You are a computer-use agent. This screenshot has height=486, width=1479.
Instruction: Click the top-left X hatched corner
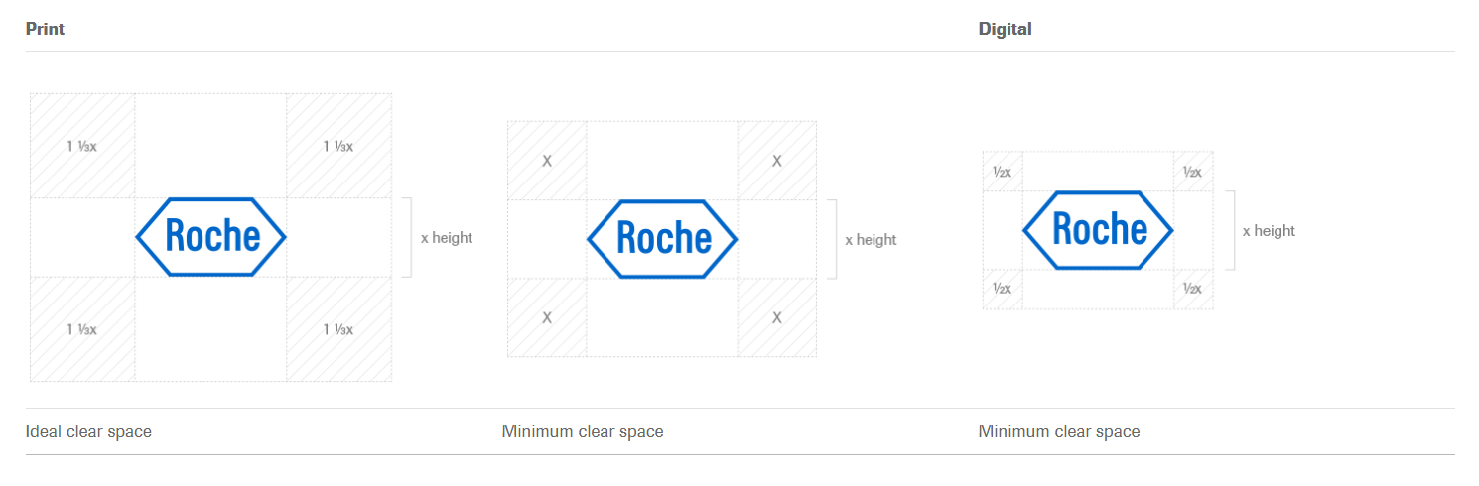click(547, 161)
